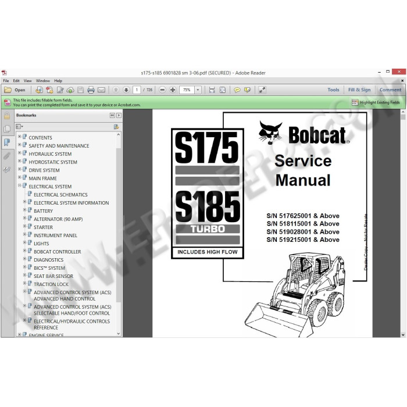The image size is (407, 407).
Task: Expand the HYDRAULIC SYSTEM bookmark
Action: (x=19, y=153)
